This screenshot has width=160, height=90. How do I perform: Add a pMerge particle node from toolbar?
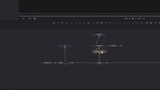pos(137,23)
